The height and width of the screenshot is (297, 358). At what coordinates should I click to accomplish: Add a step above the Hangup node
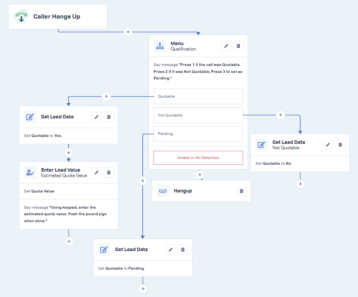(200, 175)
